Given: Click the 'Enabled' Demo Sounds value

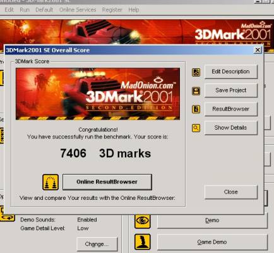Looking at the screenshot, I should [x=87, y=219].
